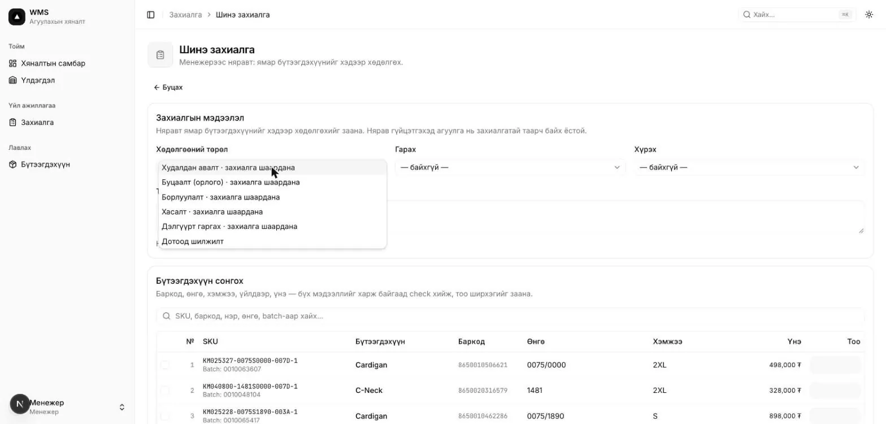Viewport: 886px width, 424px height.
Task: Click the Үлдэгдэл warehouse icon
Action: point(13,80)
